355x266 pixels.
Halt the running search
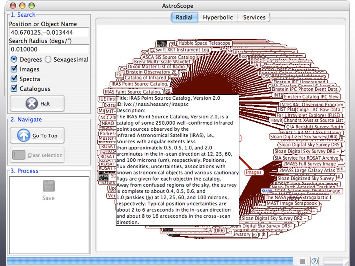tap(37, 103)
